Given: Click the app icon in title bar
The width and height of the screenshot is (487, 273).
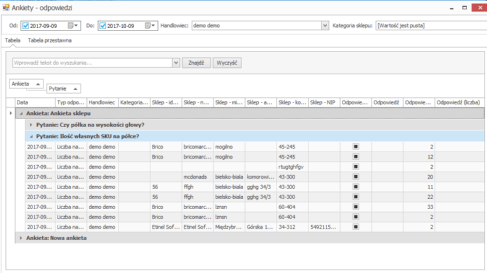Looking at the screenshot, I should coord(6,7).
